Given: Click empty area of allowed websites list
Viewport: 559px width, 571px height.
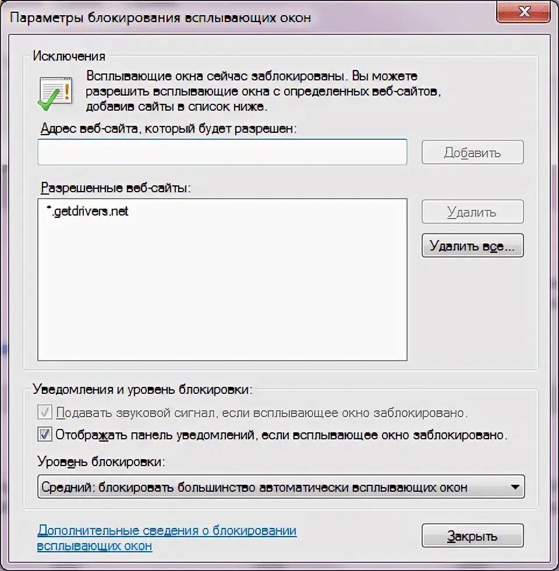Looking at the screenshot, I should click(x=222, y=291).
